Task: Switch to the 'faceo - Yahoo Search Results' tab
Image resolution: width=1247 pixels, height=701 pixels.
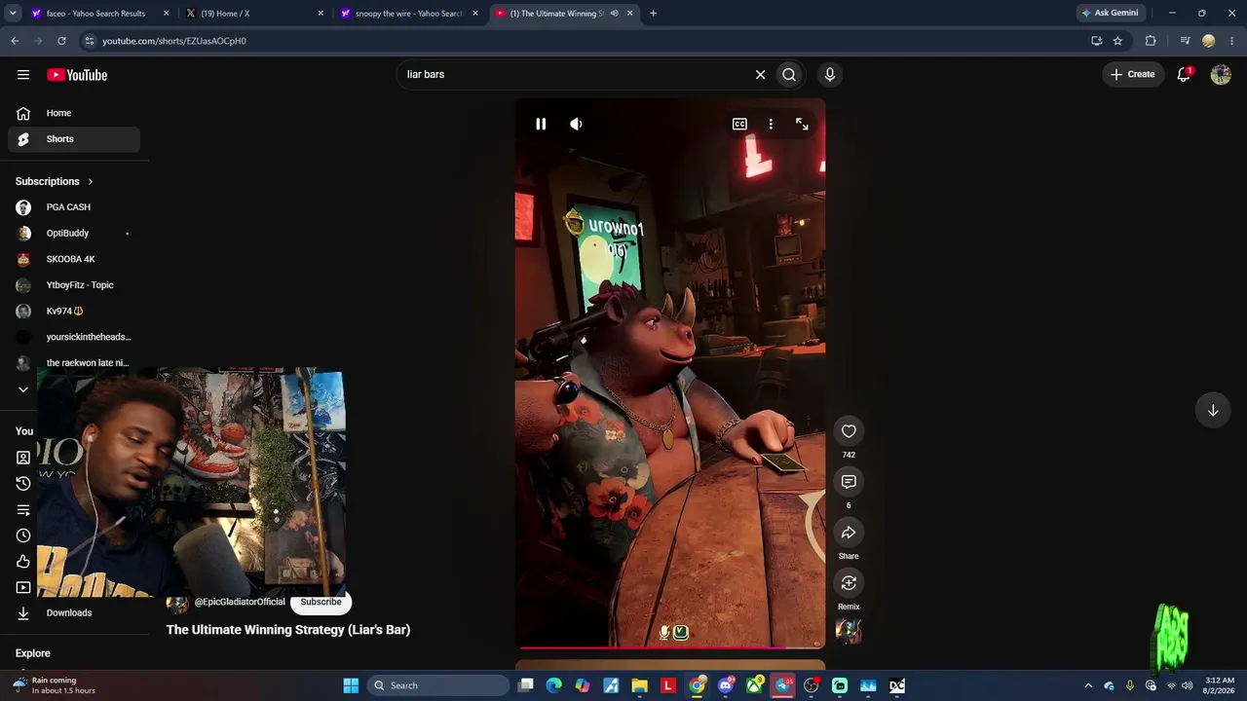Action: click(x=98, y=14)
